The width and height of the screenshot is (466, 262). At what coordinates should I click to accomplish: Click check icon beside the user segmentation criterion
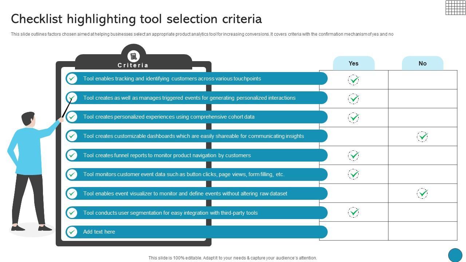tap(72, 213)
